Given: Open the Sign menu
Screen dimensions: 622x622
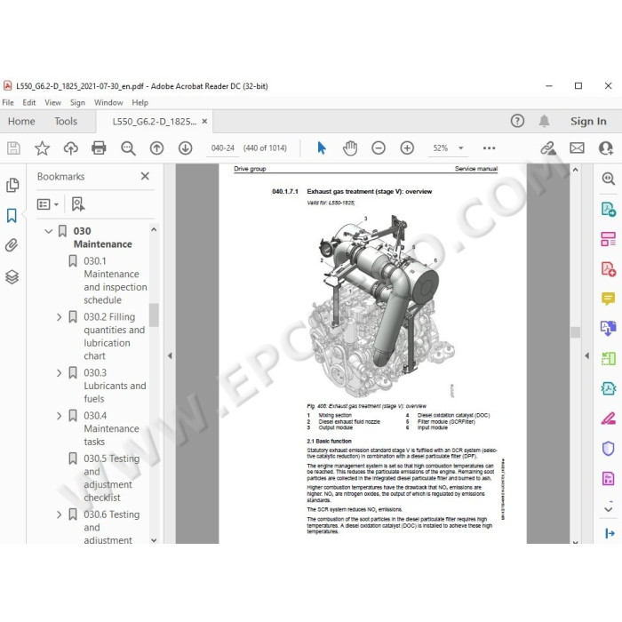Looking at the screenshot, I should pyautogui.click(x=77, y=103).
